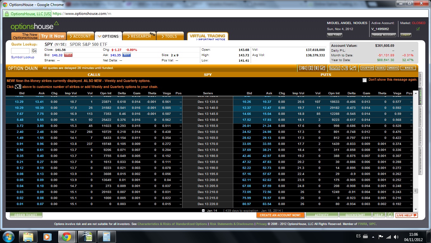Click the customize strikes icon in orange message

[x=18, y=87]
